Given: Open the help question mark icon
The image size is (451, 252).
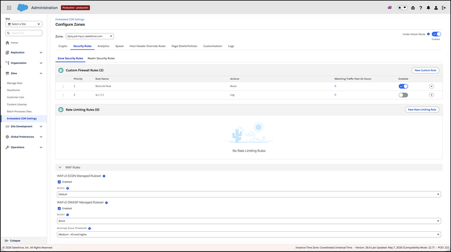Looking at the screenshot, I should [x=421, y=8].
